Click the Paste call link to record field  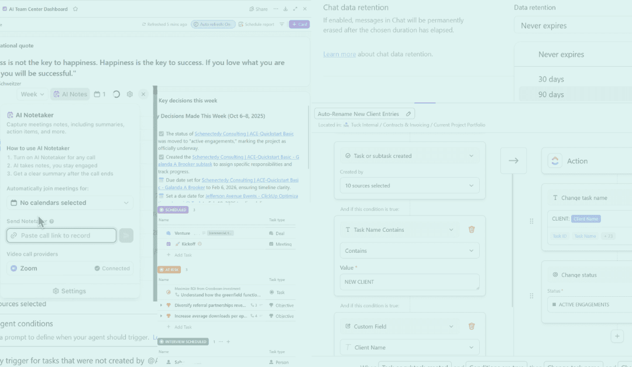click(x=61, y=235)
